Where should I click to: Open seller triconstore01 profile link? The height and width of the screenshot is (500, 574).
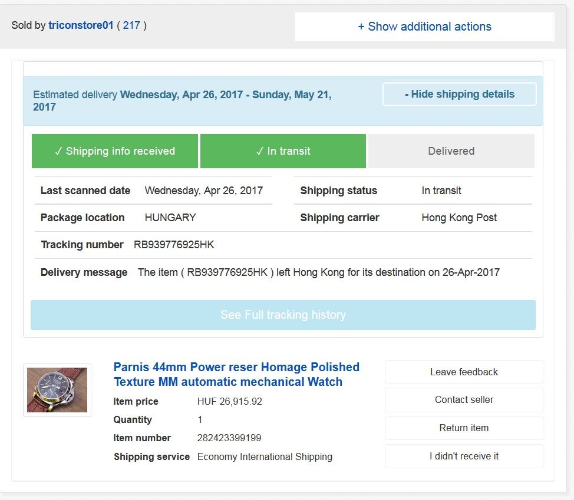point(81,26)
